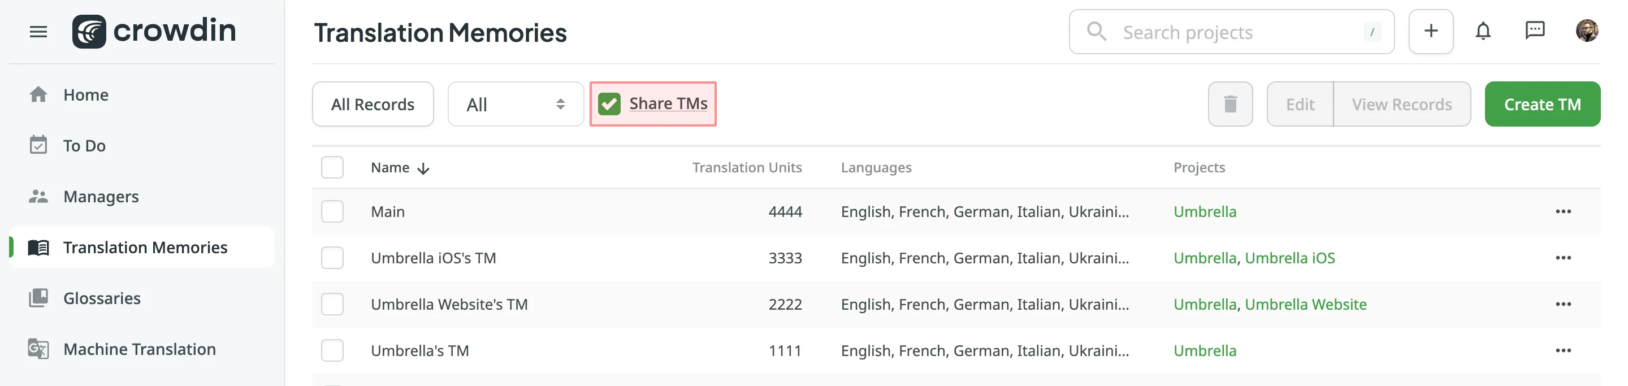This screenshot has width=1628, height=386.
Task: Open the All languages dropdown
Action: point(515,103)
